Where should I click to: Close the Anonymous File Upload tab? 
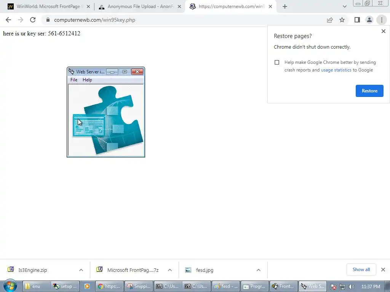coord(179,7)
